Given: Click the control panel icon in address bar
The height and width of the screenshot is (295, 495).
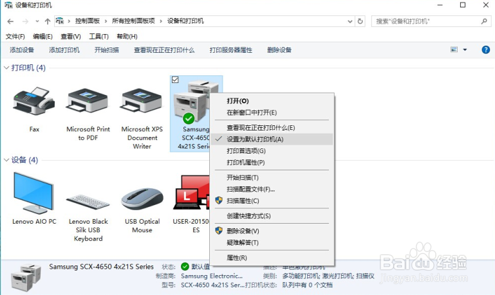Looking at the screenshot, I should [x=59, y=21].
